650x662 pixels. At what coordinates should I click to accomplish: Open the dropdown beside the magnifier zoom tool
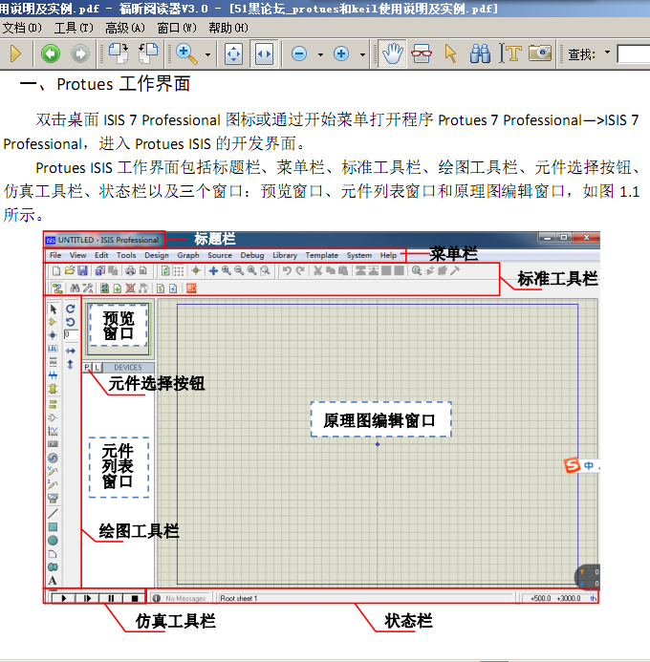click(x=207, y=54)
